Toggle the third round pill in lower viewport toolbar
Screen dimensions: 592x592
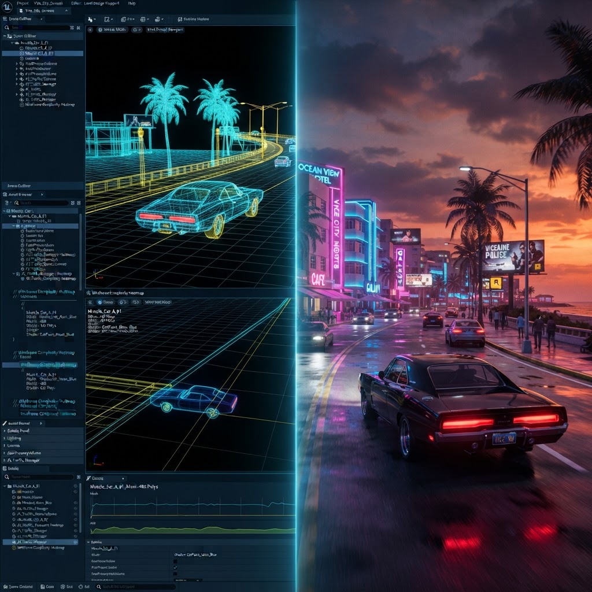[x=135, y=302]
